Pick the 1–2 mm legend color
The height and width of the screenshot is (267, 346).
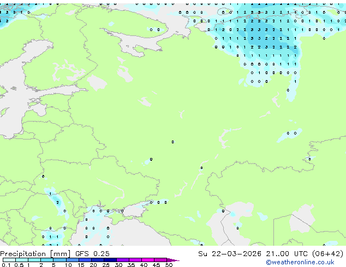34,260
